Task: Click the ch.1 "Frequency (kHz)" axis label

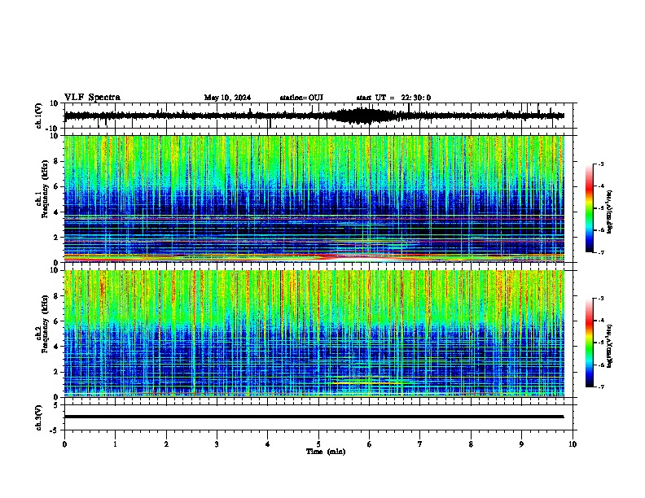Action: 45,190
